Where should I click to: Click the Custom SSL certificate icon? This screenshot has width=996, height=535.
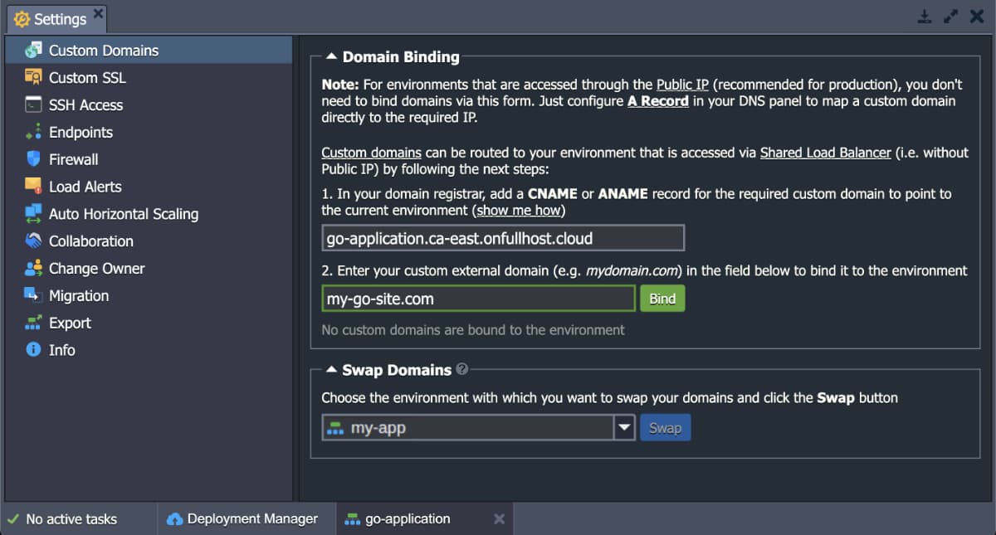point(33,78)
